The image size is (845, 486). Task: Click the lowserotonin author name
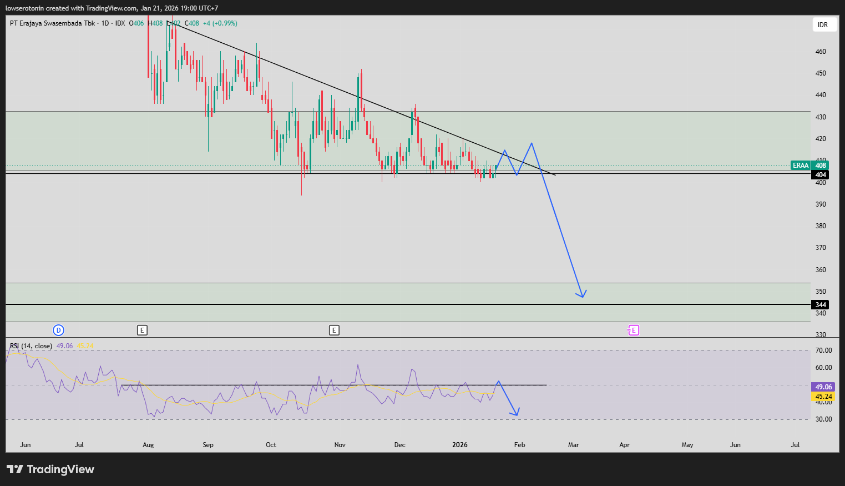(25, 8)
